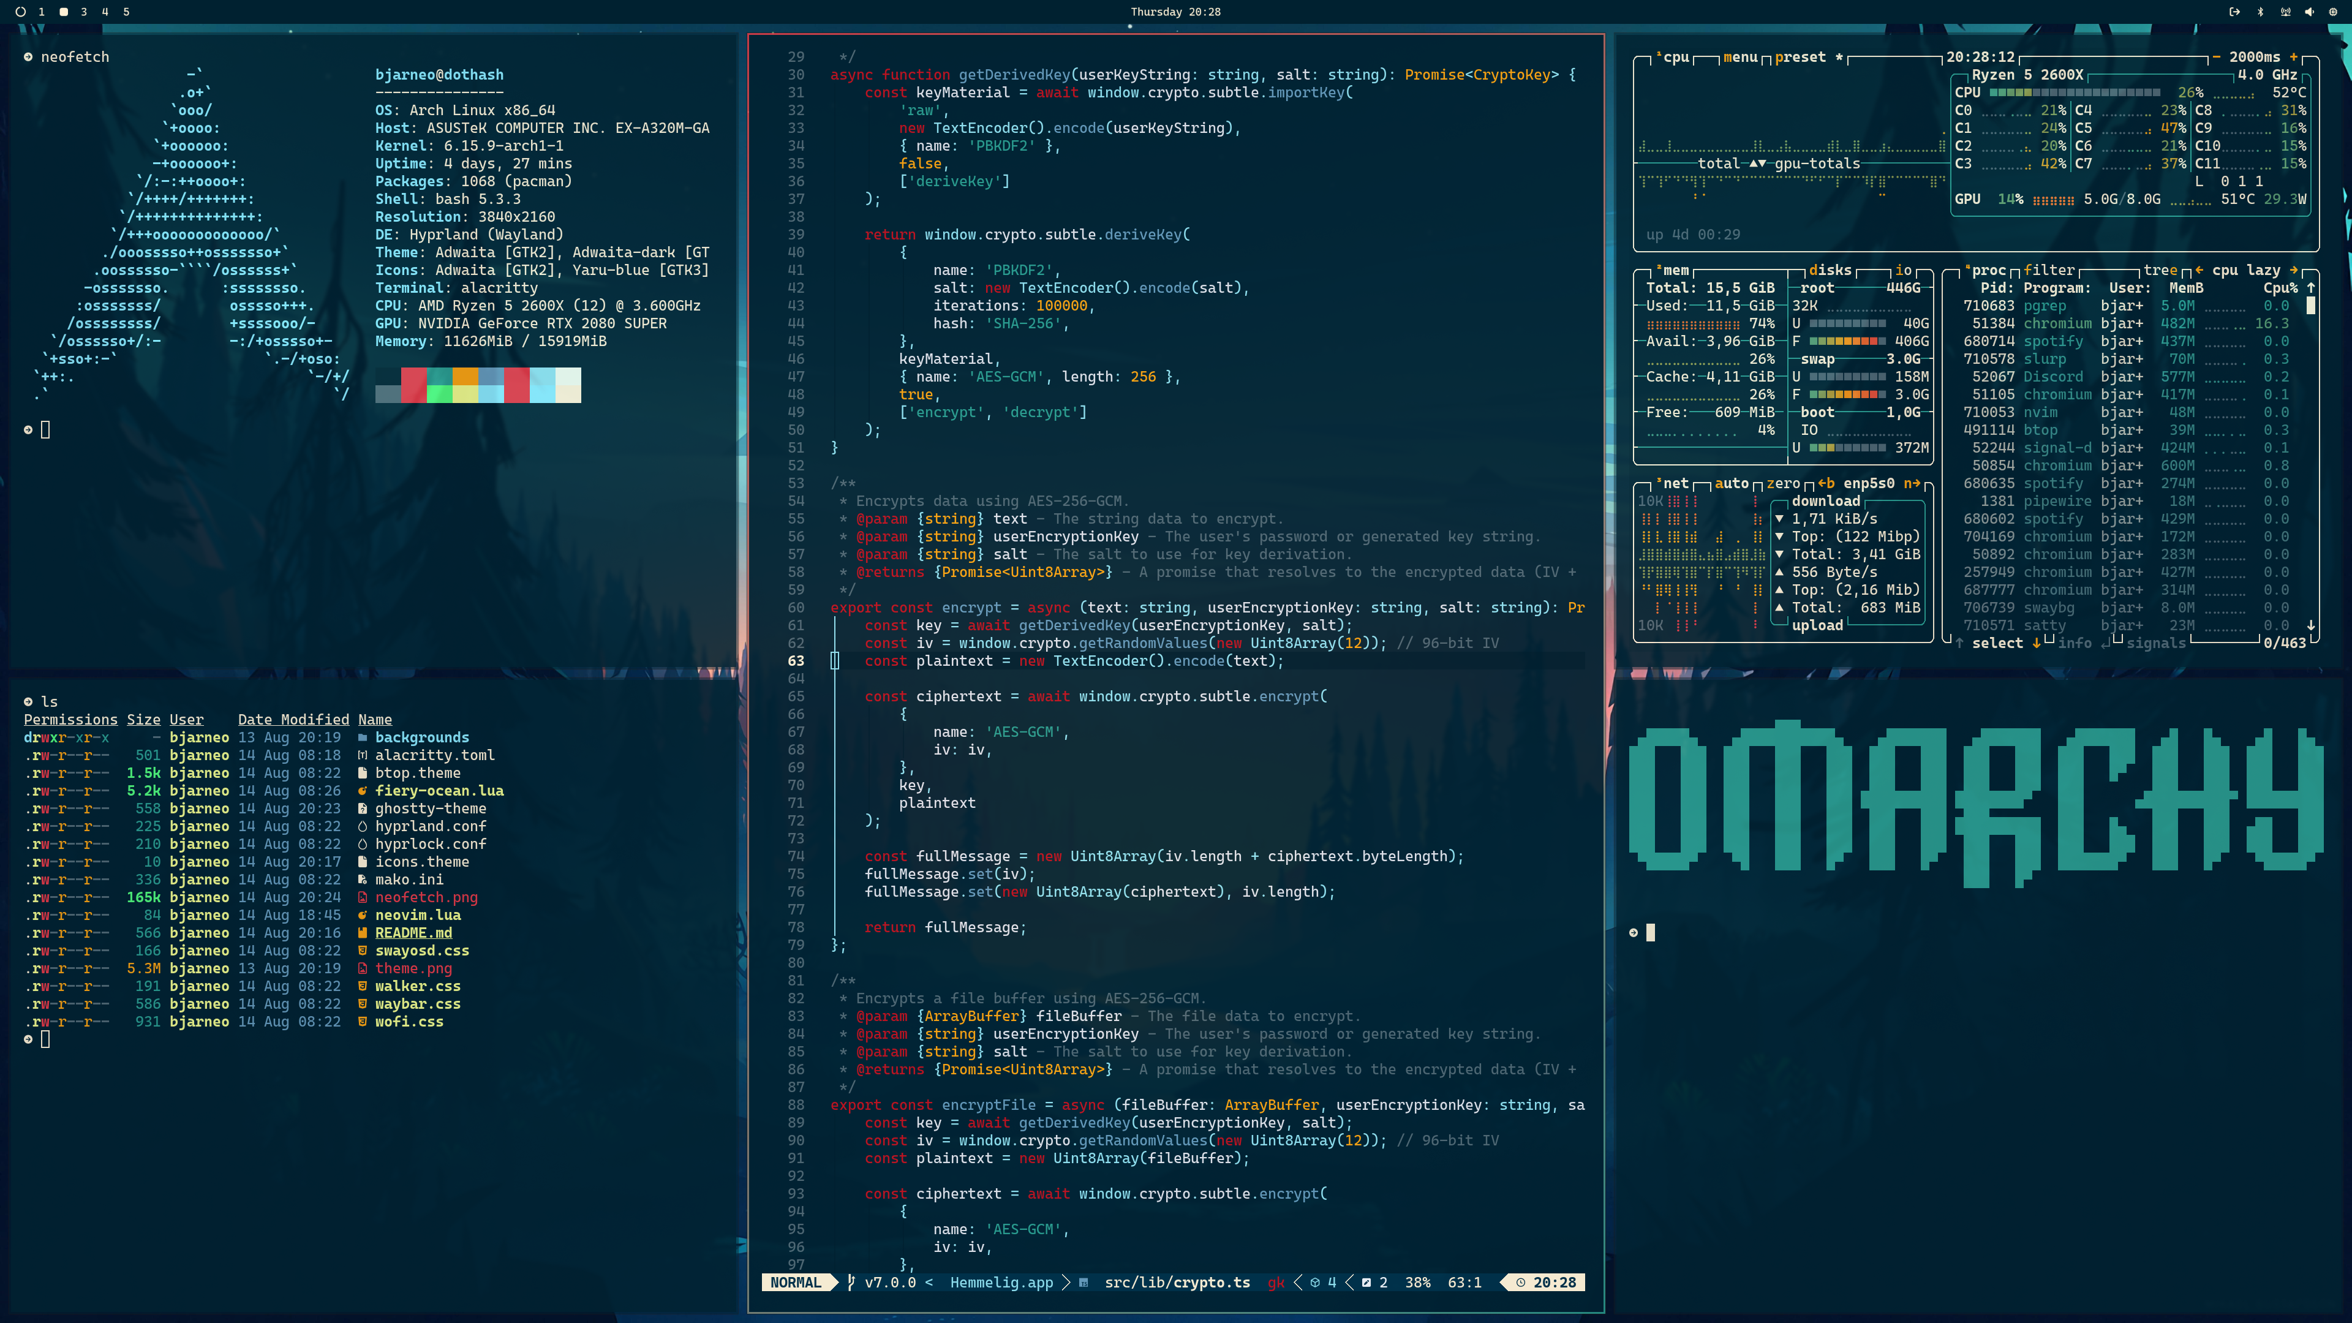Viewport: 2352px width, 1323px height.
Task: Increase btop update interval with plus
Action: (2294, 56)
